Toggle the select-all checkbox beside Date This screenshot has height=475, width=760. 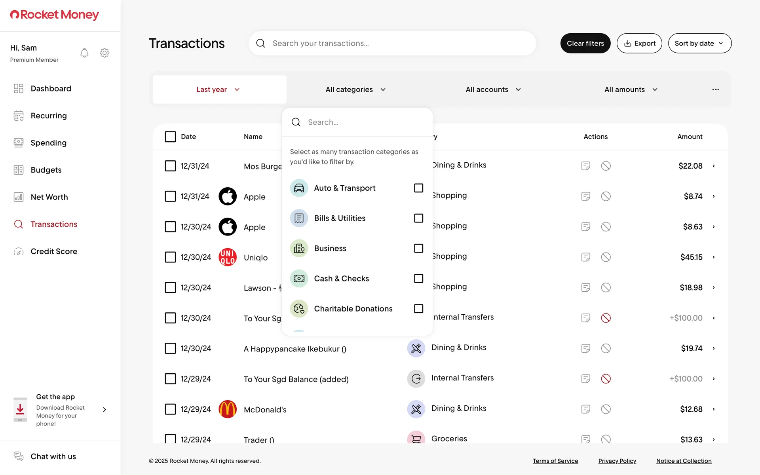[x=170, y=137]
